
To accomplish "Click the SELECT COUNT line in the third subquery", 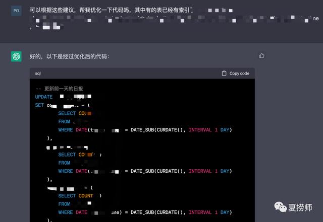I will pos(80,196).
